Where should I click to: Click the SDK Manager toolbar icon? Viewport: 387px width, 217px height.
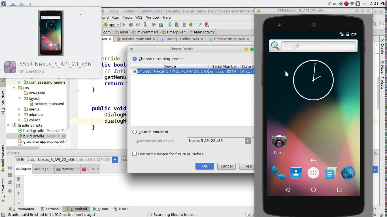coord(184,25)
